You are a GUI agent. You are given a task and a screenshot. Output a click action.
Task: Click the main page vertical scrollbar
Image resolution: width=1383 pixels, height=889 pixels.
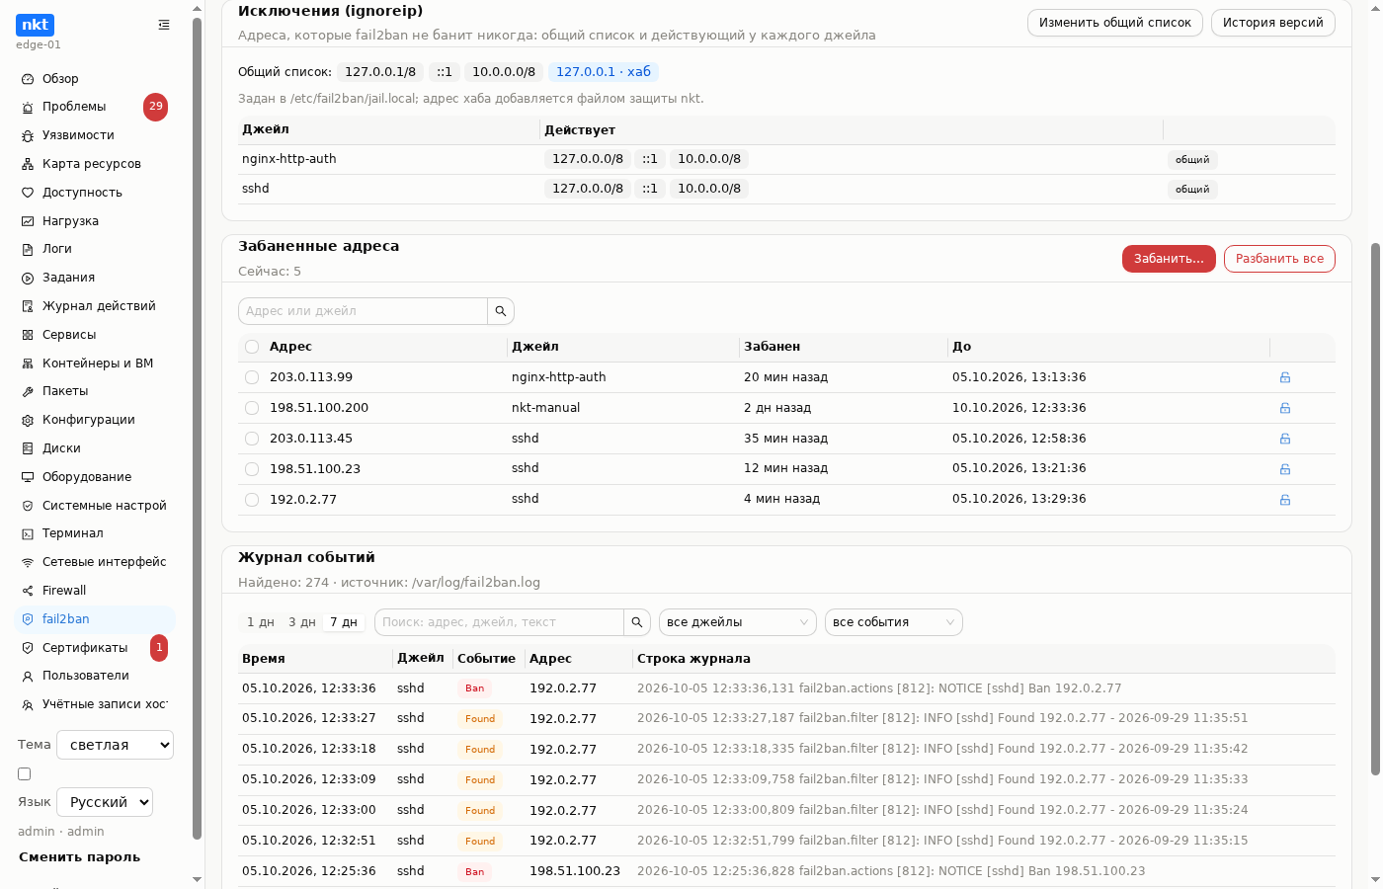[x=1375, y=509]
